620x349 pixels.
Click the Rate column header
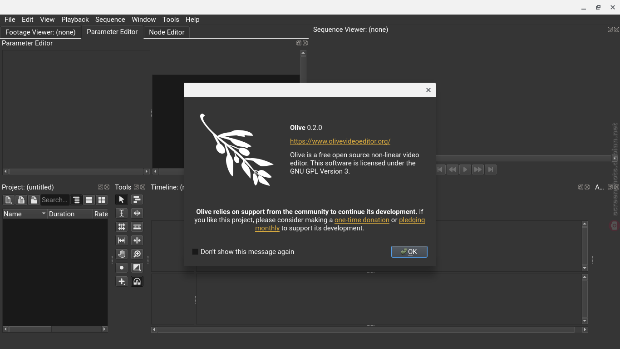tap(100, 214)
